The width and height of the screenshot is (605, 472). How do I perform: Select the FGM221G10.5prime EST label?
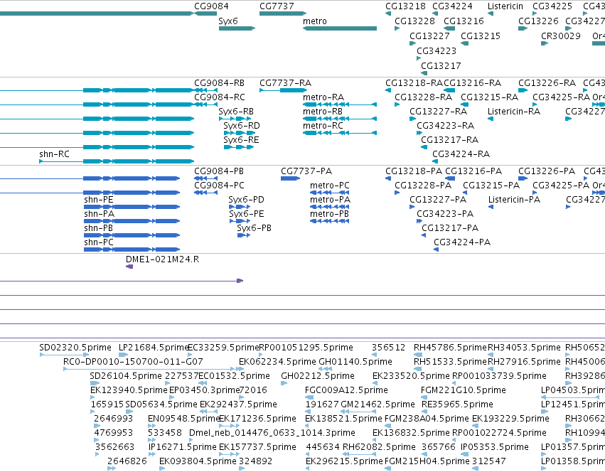(x=464, y=390)
